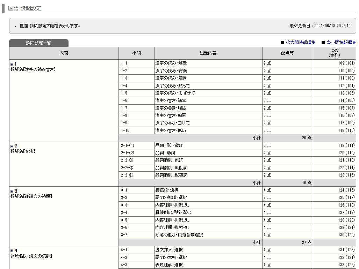Select 具体例の理解・選択 cell
Viewport: 359px width, 269px height.
208,212
